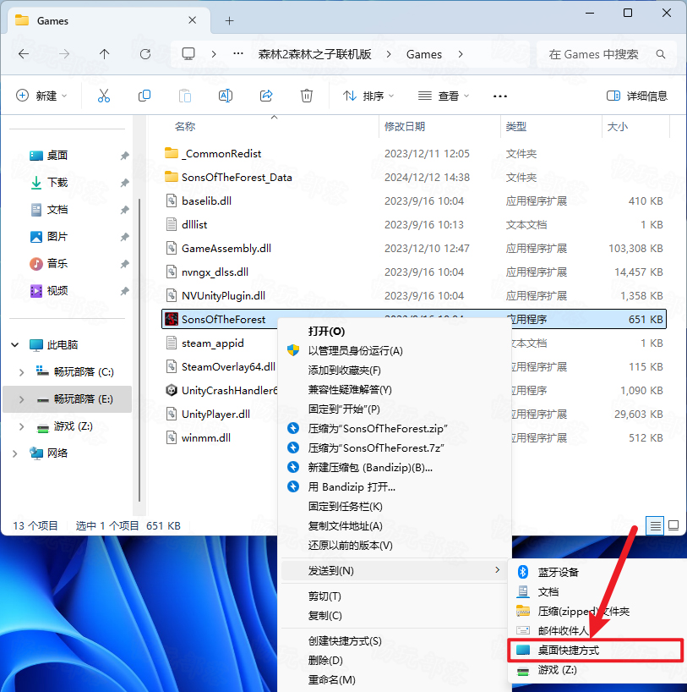This screenshot has width=687, height=692.
Task: Click the Share icon in toolbar
Action: (x=266, y=96)
